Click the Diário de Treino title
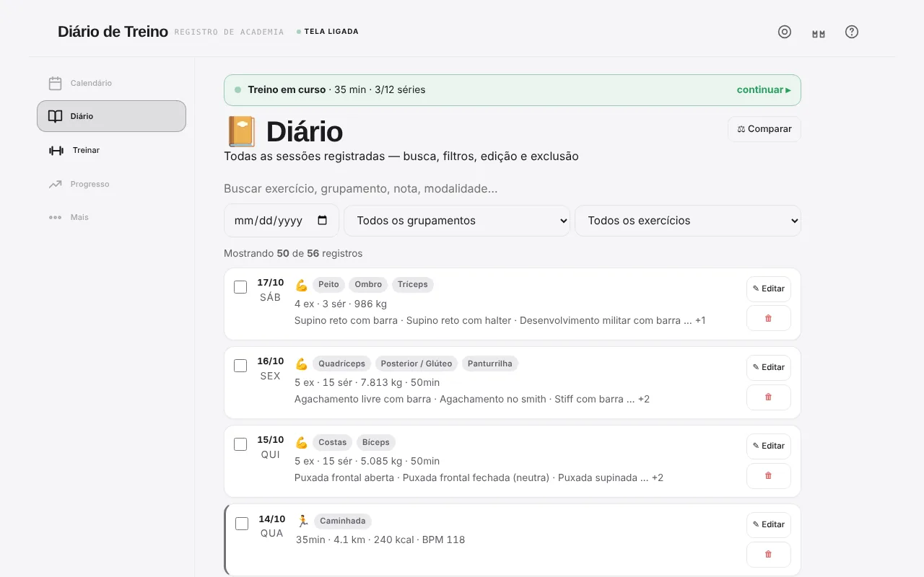The height and width of the screenshot is (577, 924). (x=113, y=32)
